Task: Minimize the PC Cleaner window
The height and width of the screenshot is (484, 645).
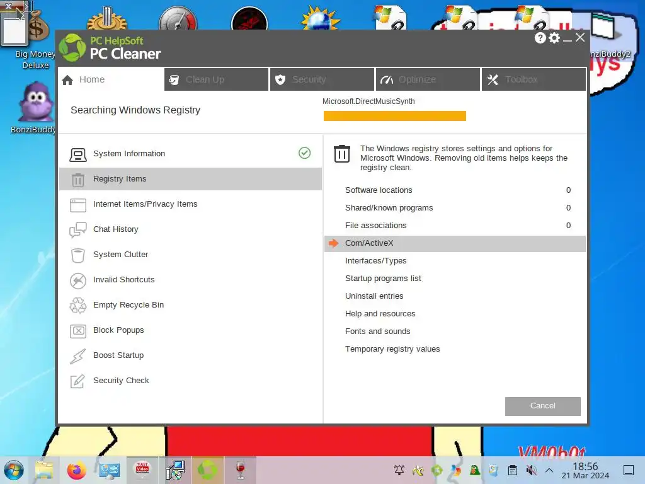Action: [x=568, y=40]
